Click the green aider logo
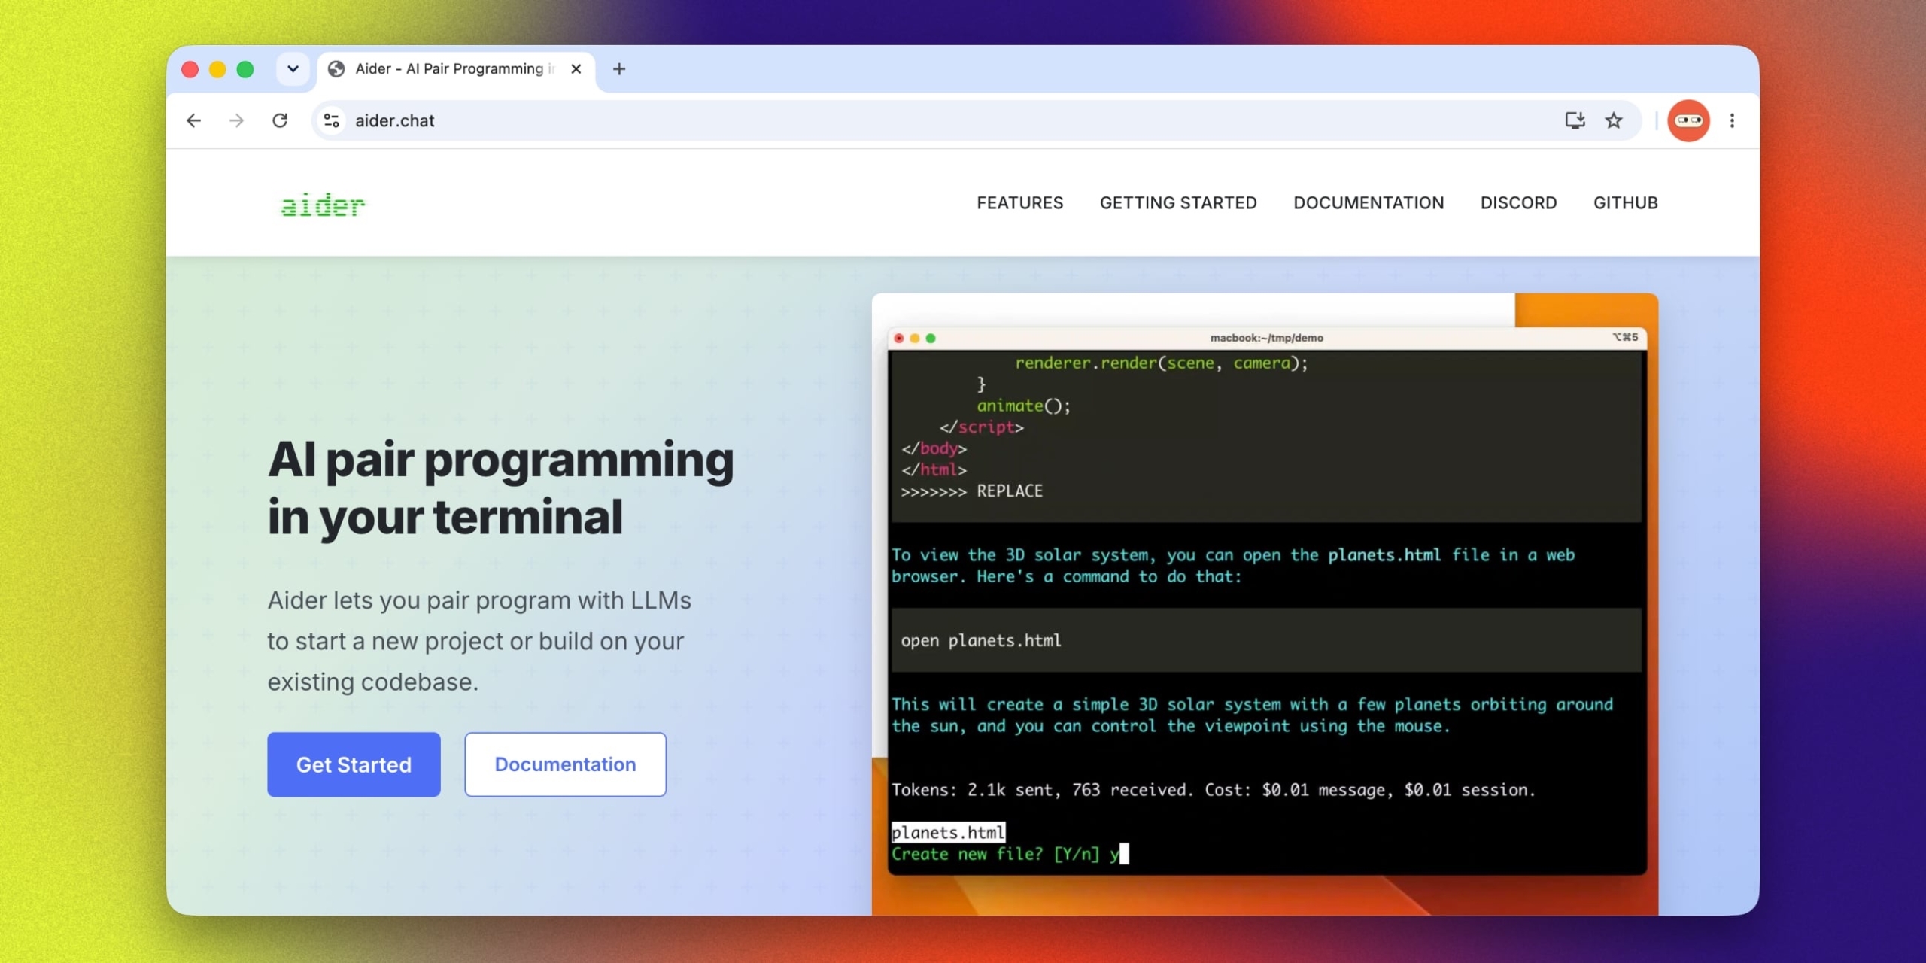Viewport: 1926px width, 963px height. (x=323, y=205)
